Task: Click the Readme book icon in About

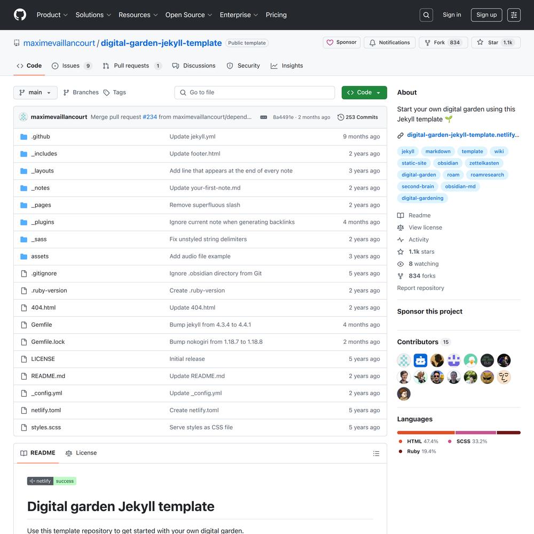Action: pyautogui.click(x=400, y=215)
